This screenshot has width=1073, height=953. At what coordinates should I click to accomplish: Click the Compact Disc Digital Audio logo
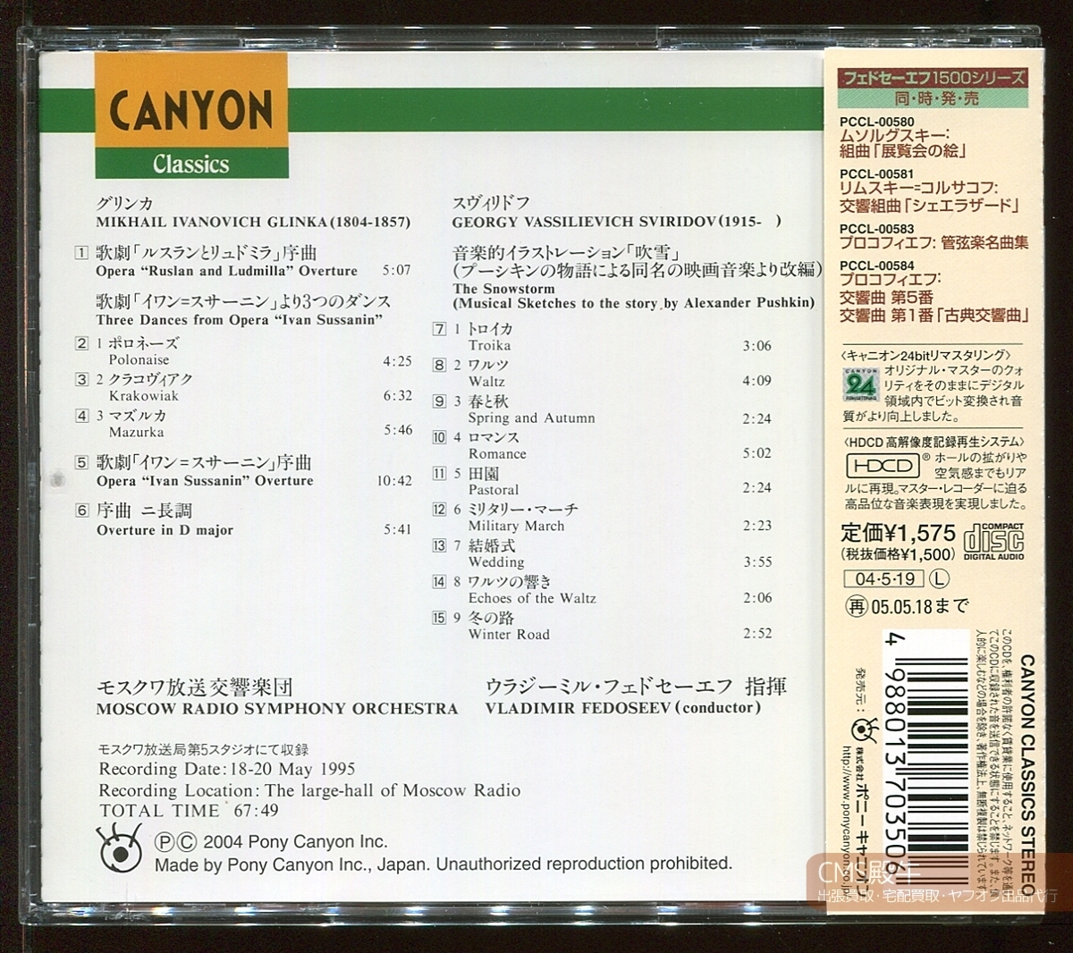pyautogui.click(x=993, y=543)
